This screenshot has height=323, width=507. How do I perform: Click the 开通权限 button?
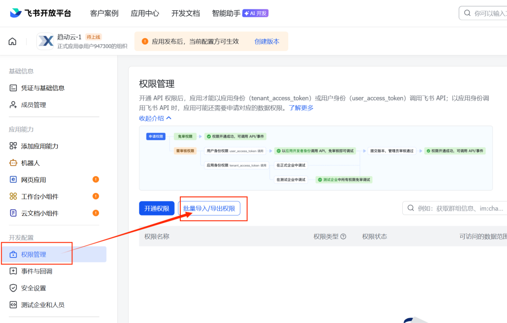[157, 208]
